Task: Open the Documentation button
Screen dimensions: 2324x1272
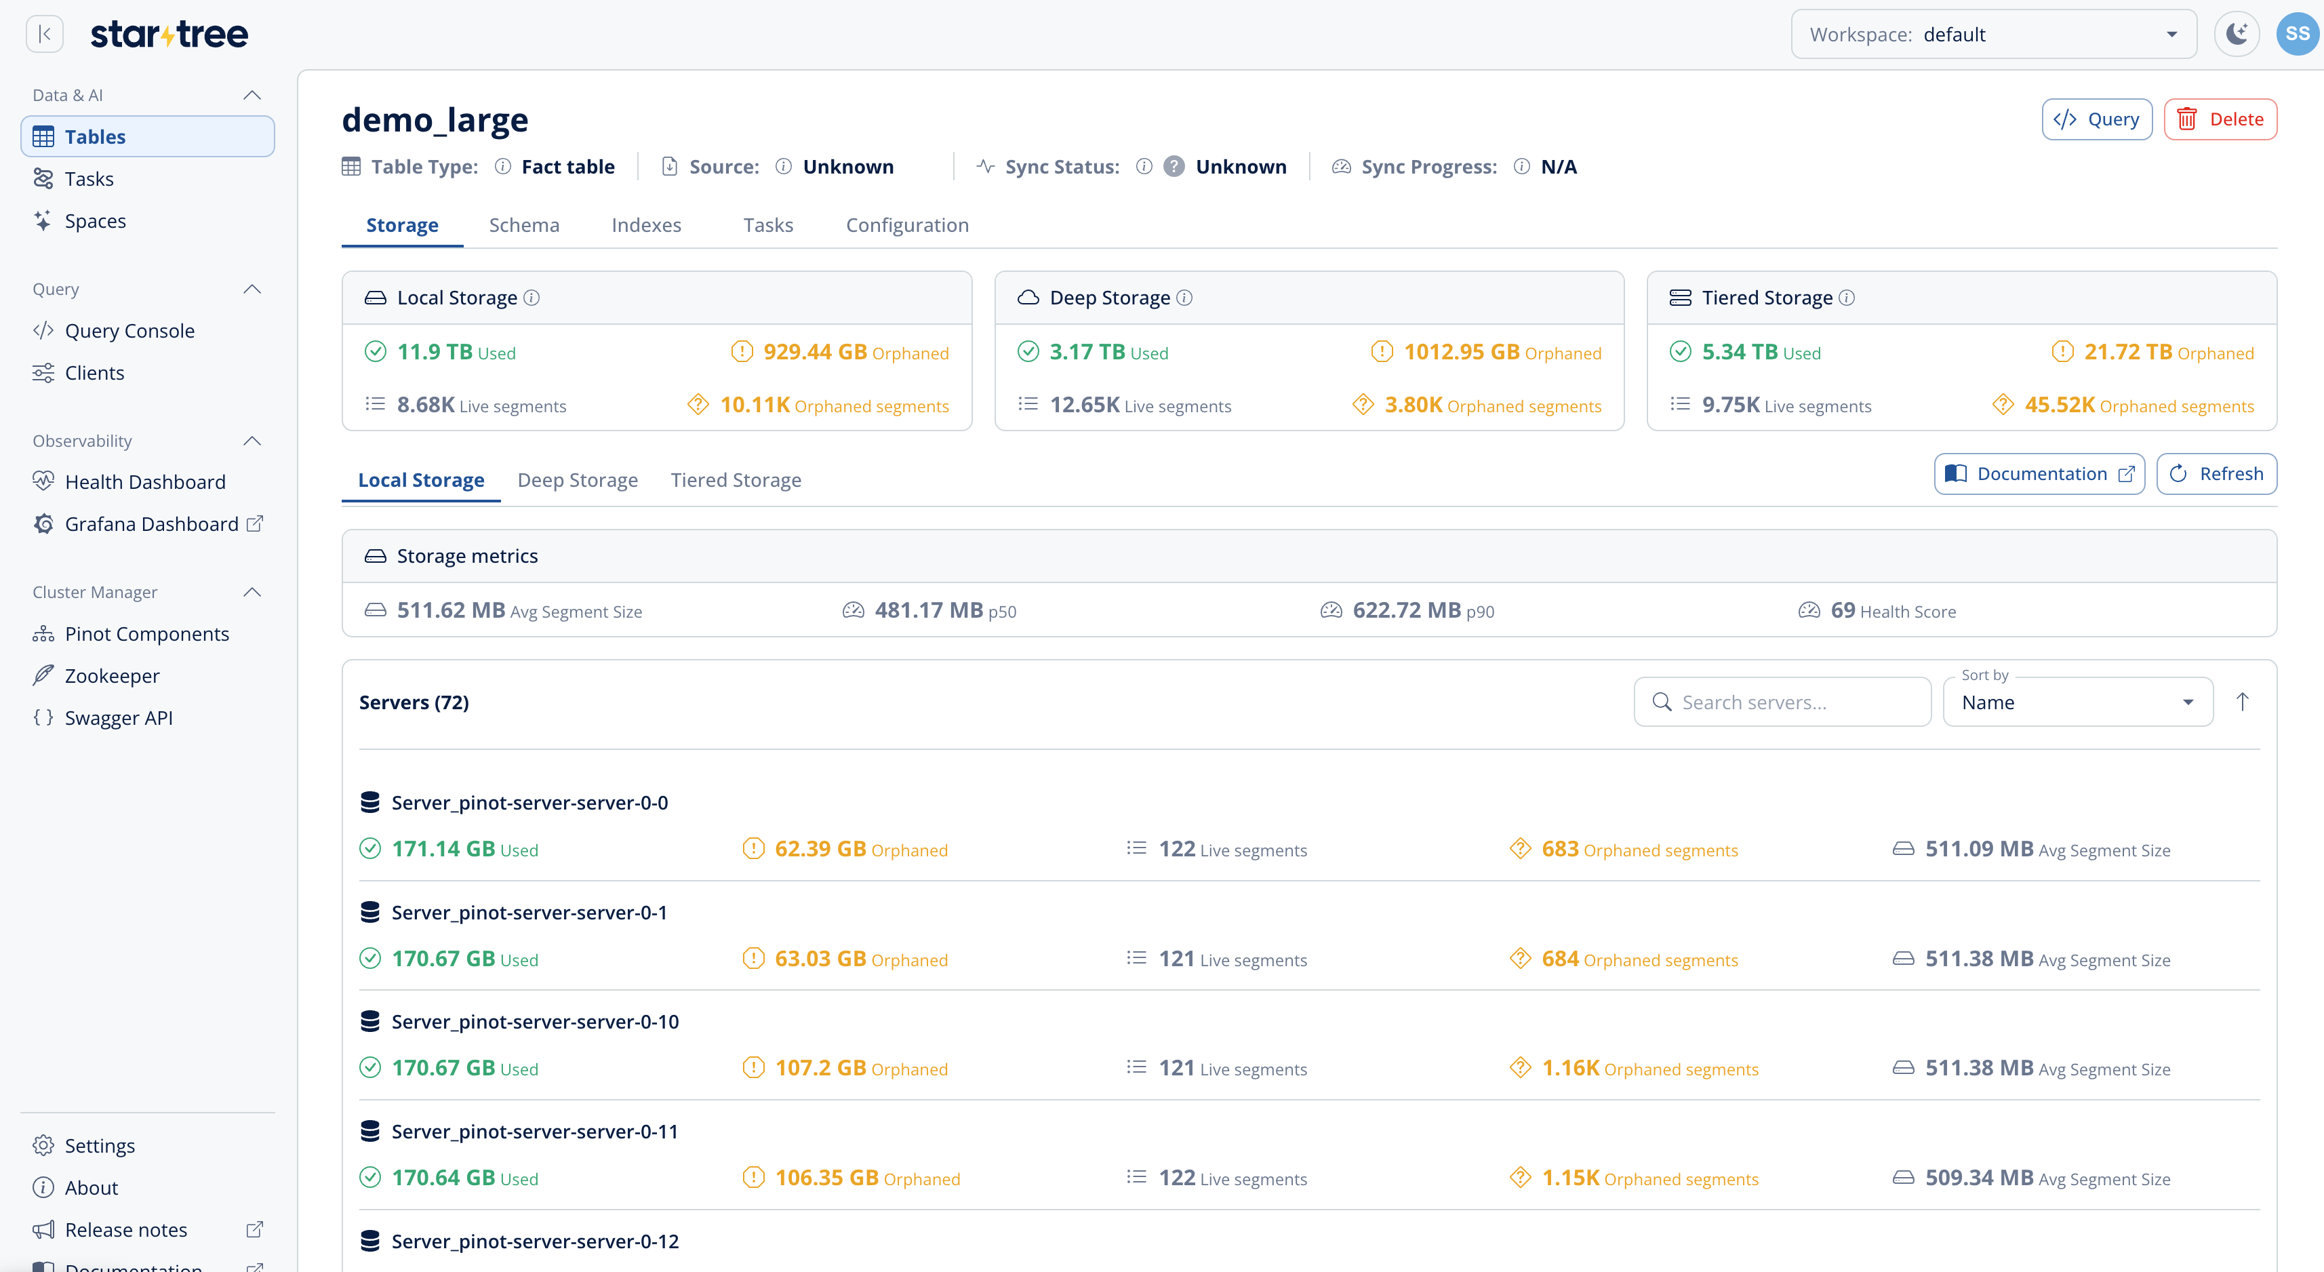Action: 2039,474
